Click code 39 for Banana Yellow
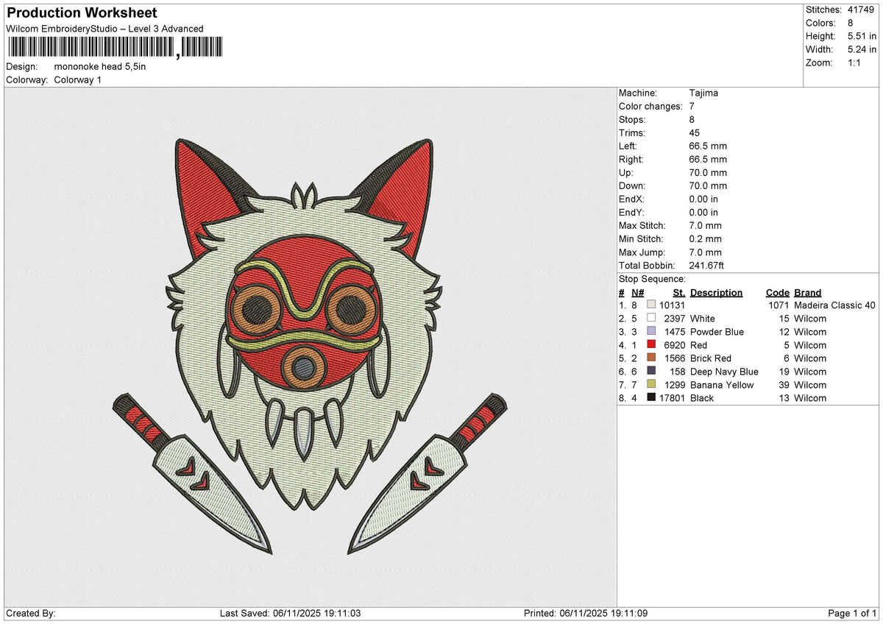This screenshot has height=624, width=883. point(784,385)
